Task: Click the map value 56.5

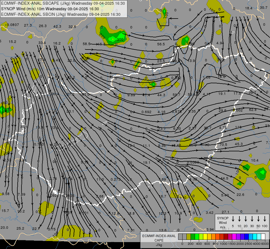Action: [161, 44]
